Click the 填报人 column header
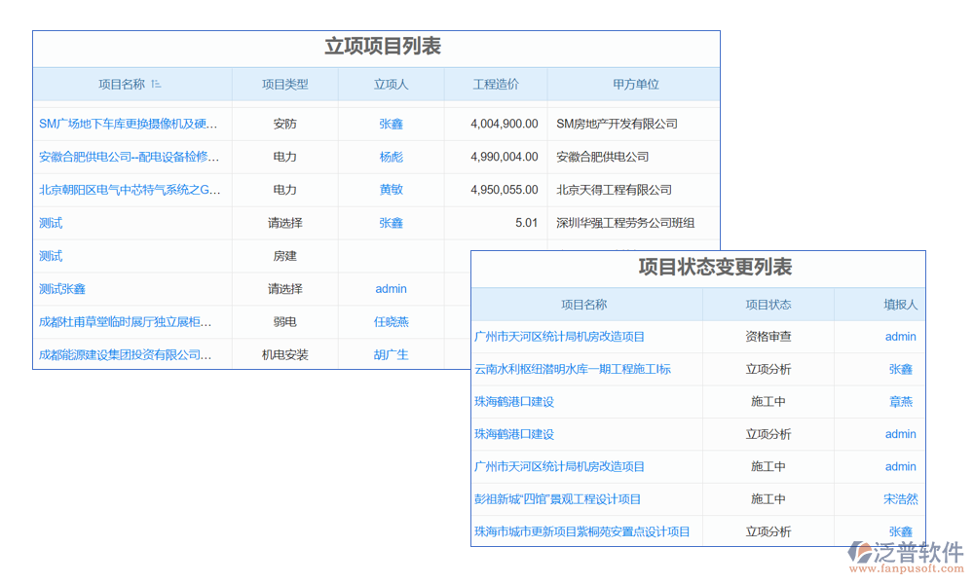Viewport: 974px width, 584px height. pos(900,305)
